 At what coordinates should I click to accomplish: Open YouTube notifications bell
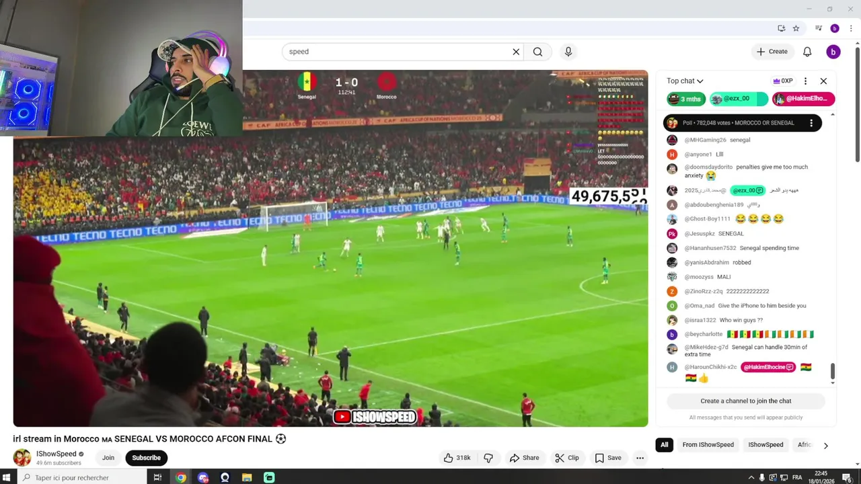[x=807, y=52]
